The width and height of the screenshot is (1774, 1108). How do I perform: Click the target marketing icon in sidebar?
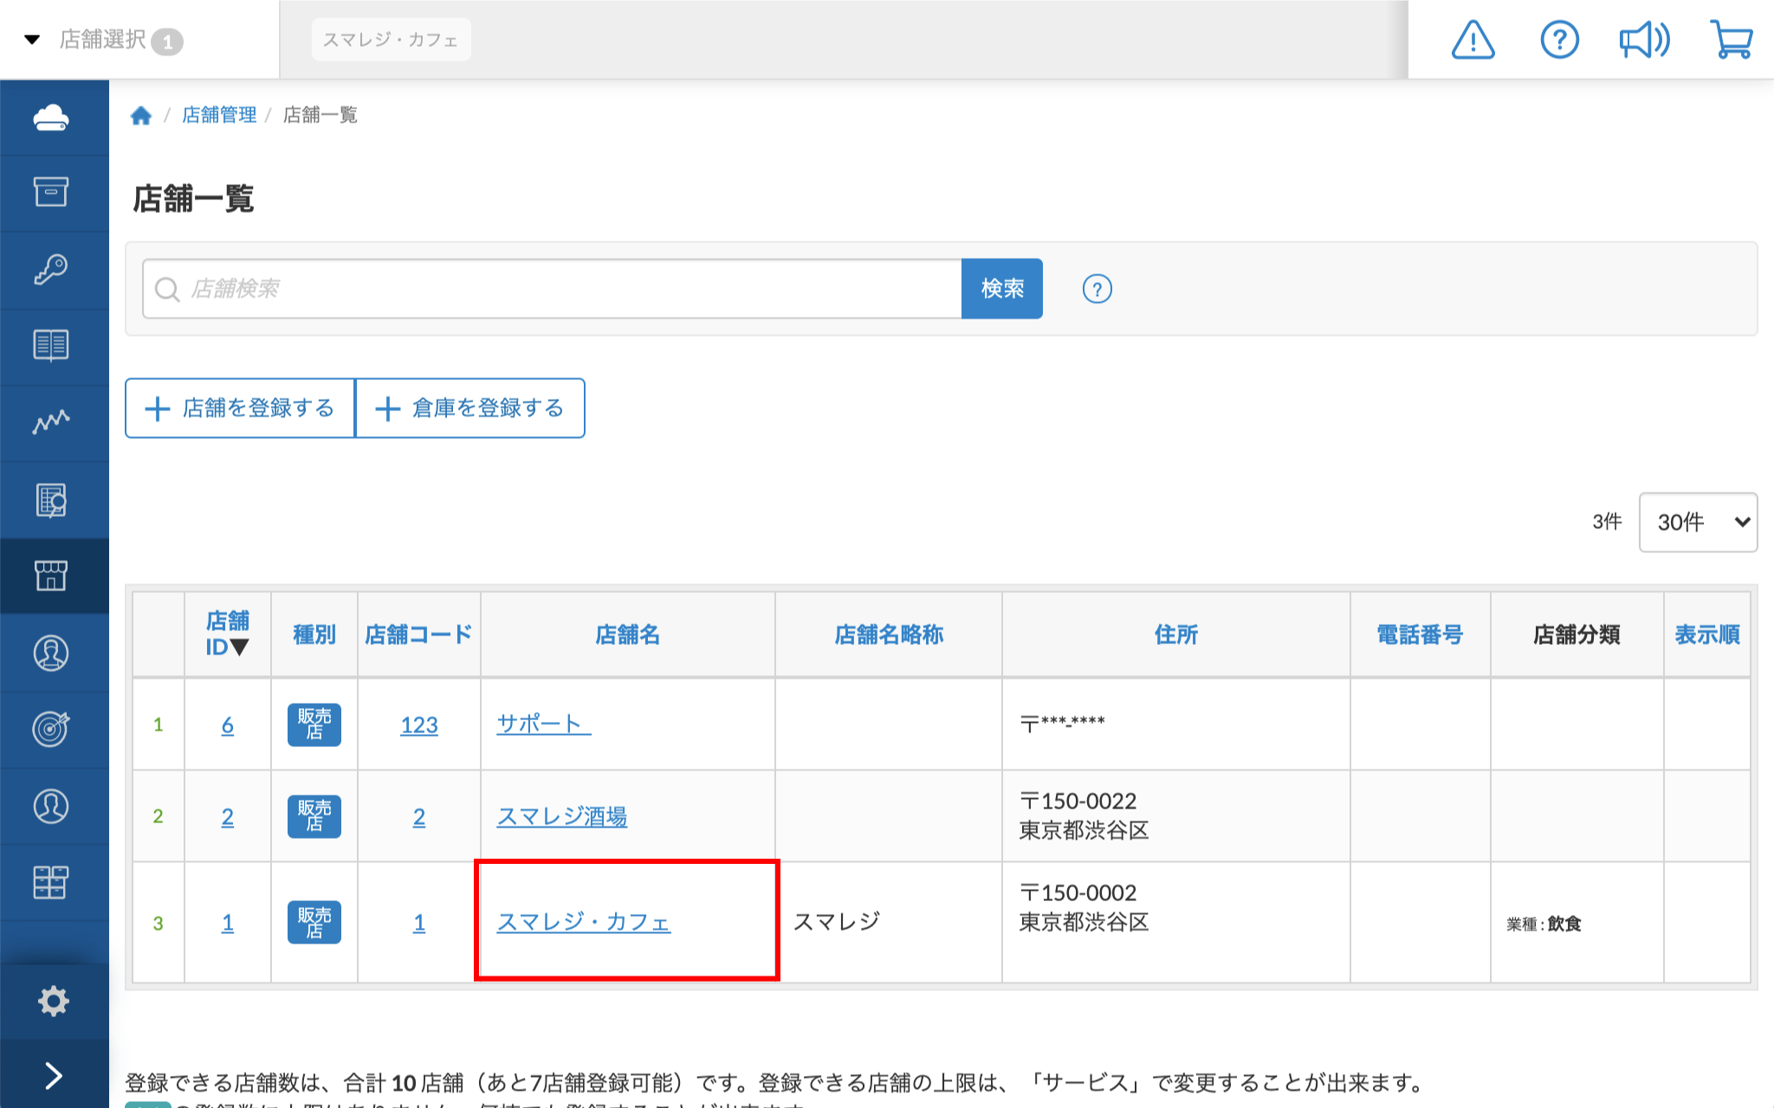pos(51,729)
